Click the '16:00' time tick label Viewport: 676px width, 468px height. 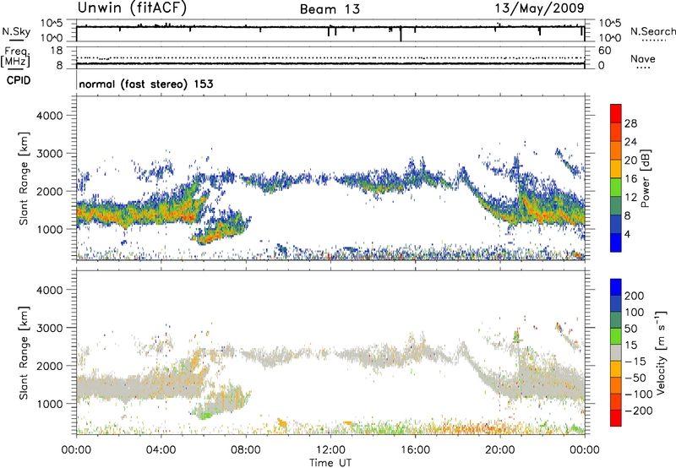click(x=415, y=450)
